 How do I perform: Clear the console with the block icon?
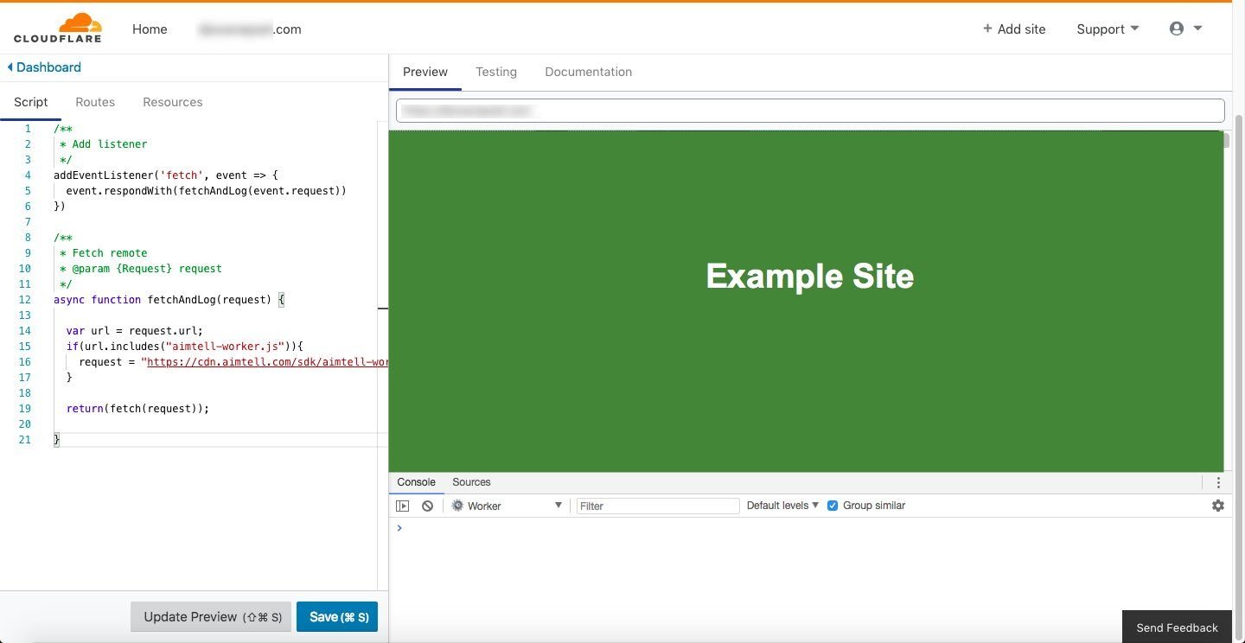pos(427,506)
